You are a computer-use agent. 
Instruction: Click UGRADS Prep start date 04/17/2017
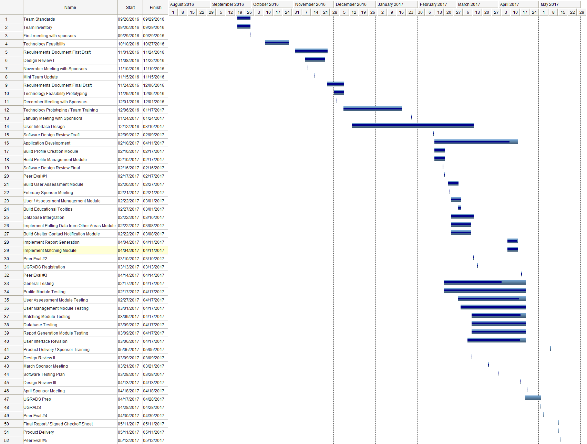[128, 399]
